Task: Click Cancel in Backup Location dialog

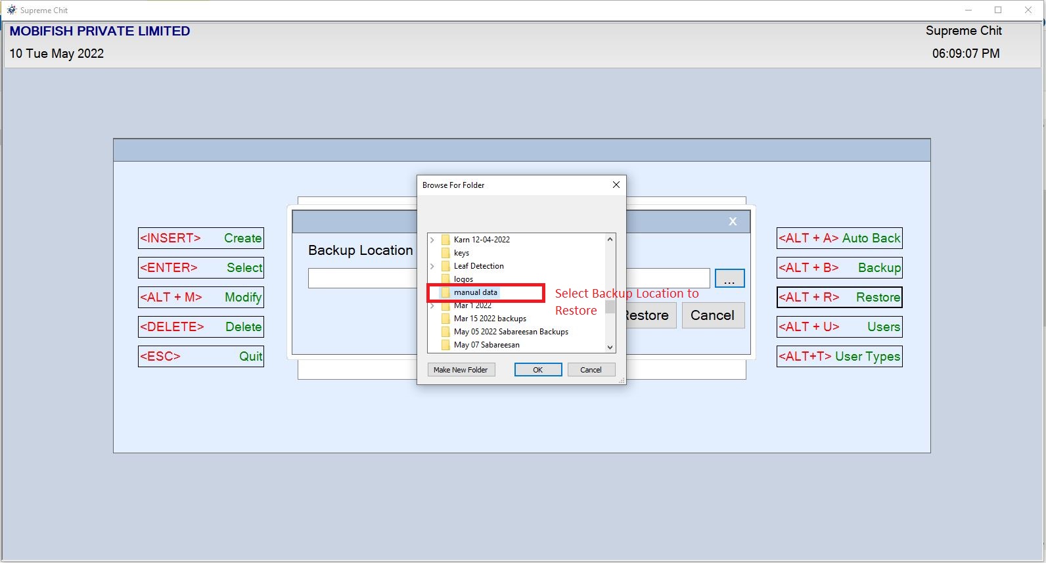Action: tap(713, 315)
